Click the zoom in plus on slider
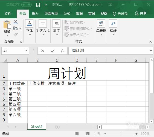This screenshot has width=154, height=137. (136, 134)
